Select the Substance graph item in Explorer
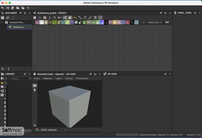The width and height of the screenshot is (202, 138). click(x=19, y=27)
